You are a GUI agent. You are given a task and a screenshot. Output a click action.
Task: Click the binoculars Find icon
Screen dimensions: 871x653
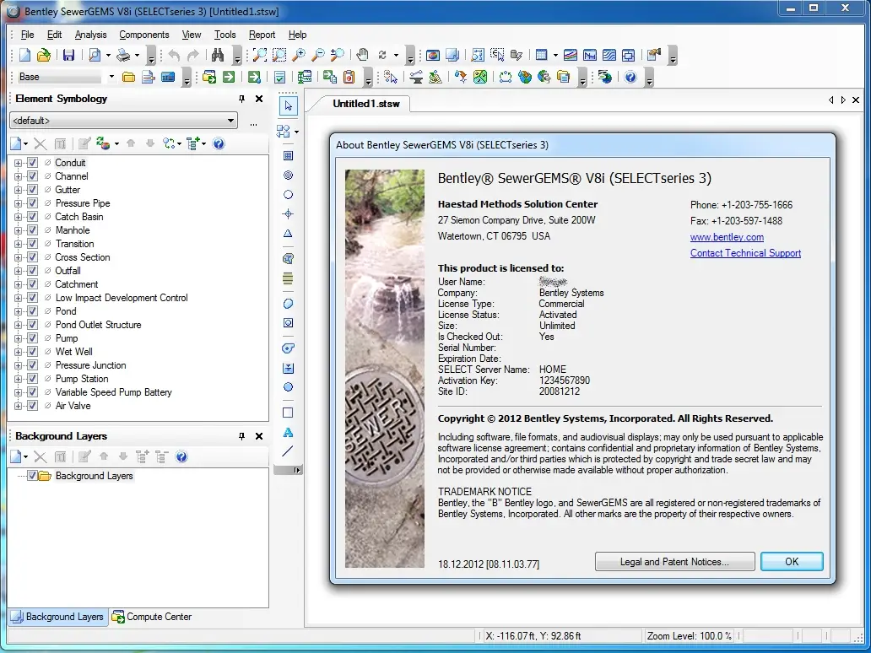(x=218, y=56)
